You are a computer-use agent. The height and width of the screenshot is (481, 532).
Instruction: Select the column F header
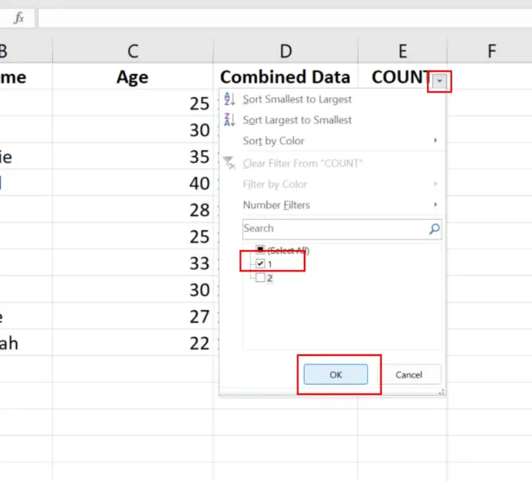(491, 50)
